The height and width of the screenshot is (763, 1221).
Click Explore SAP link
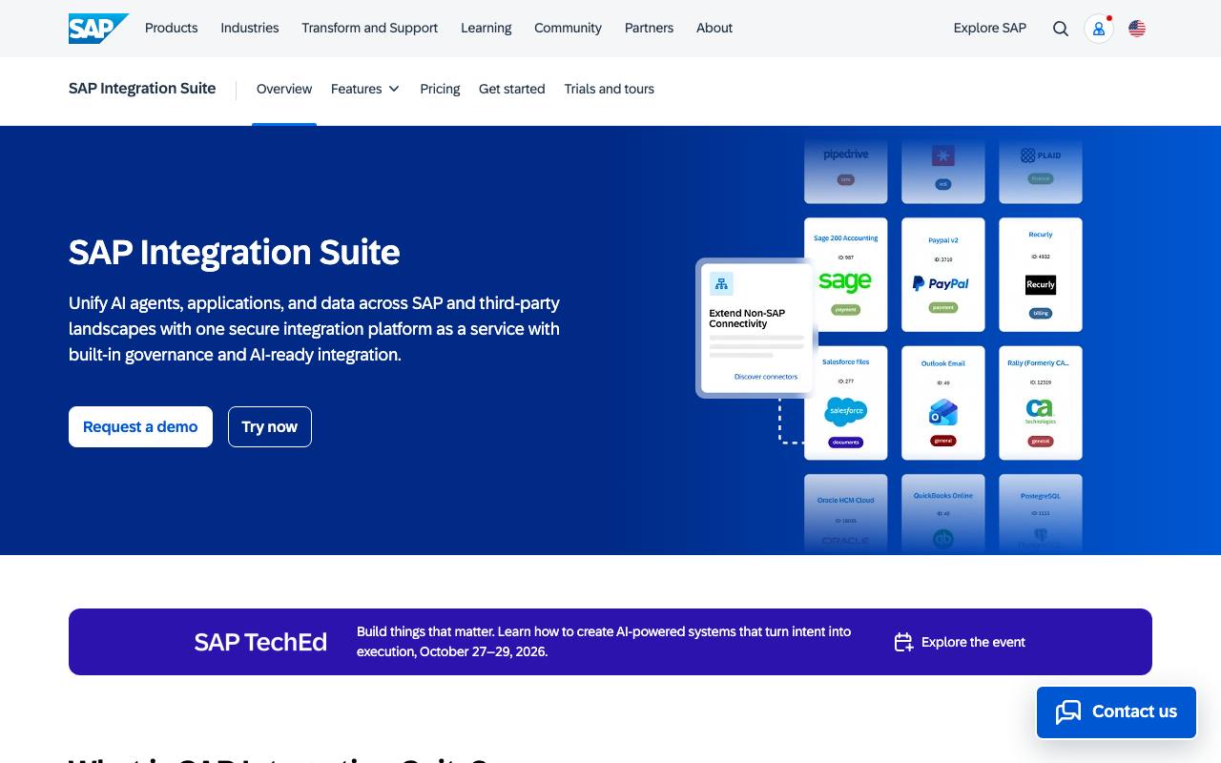[990, 29]
